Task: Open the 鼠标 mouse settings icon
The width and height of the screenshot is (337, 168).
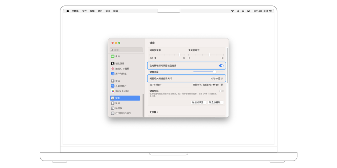Action: point(113,103)
